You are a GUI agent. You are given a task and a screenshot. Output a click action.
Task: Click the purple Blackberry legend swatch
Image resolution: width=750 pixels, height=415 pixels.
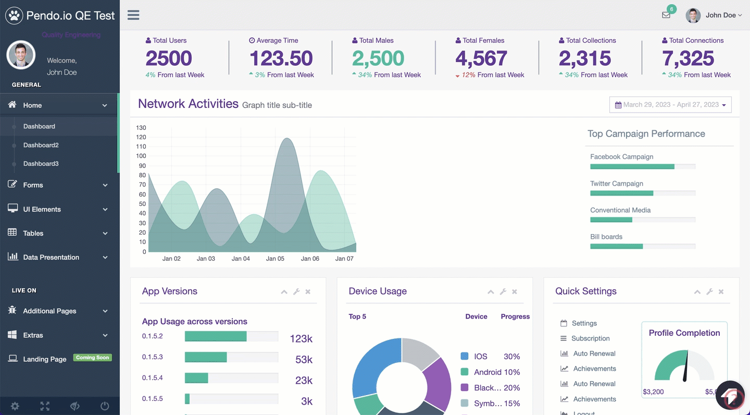[465, 388]
